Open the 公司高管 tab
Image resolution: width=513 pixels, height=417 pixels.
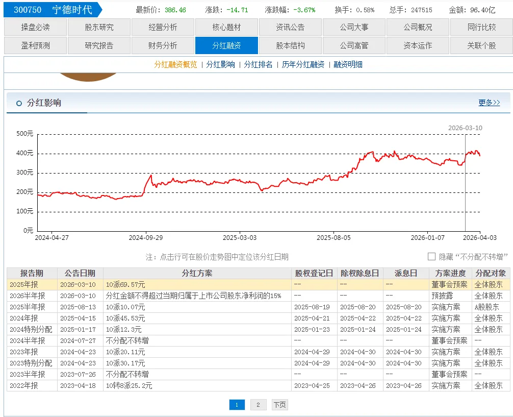coord(354,45)
